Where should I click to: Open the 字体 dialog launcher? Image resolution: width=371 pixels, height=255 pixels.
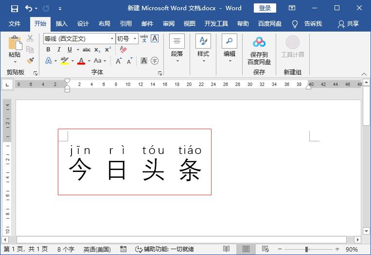pos(160,73)
